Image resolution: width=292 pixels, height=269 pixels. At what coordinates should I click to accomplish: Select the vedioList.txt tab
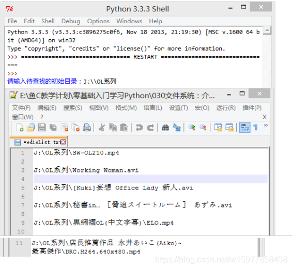[39, 142]
